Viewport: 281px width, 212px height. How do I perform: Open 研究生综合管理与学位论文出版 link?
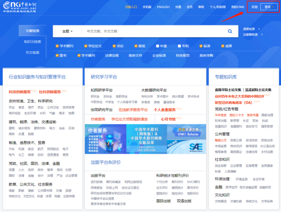pos(111,193)
